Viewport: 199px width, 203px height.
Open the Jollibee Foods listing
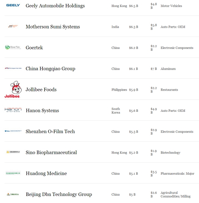pos(41,90)
